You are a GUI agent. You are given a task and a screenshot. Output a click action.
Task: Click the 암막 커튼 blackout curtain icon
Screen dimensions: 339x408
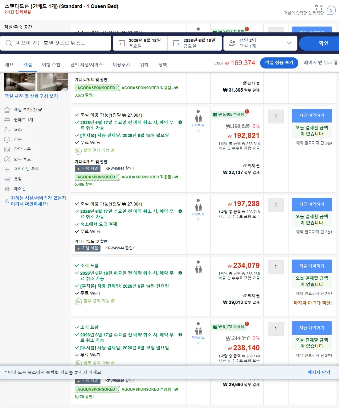coord(7,149)
